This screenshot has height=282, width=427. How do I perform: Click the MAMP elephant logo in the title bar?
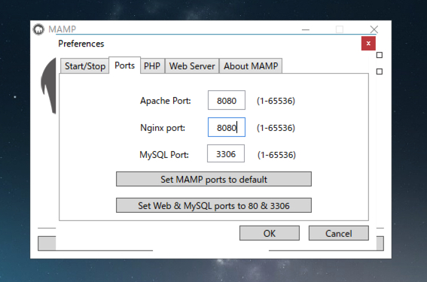[x=38, y=29]
